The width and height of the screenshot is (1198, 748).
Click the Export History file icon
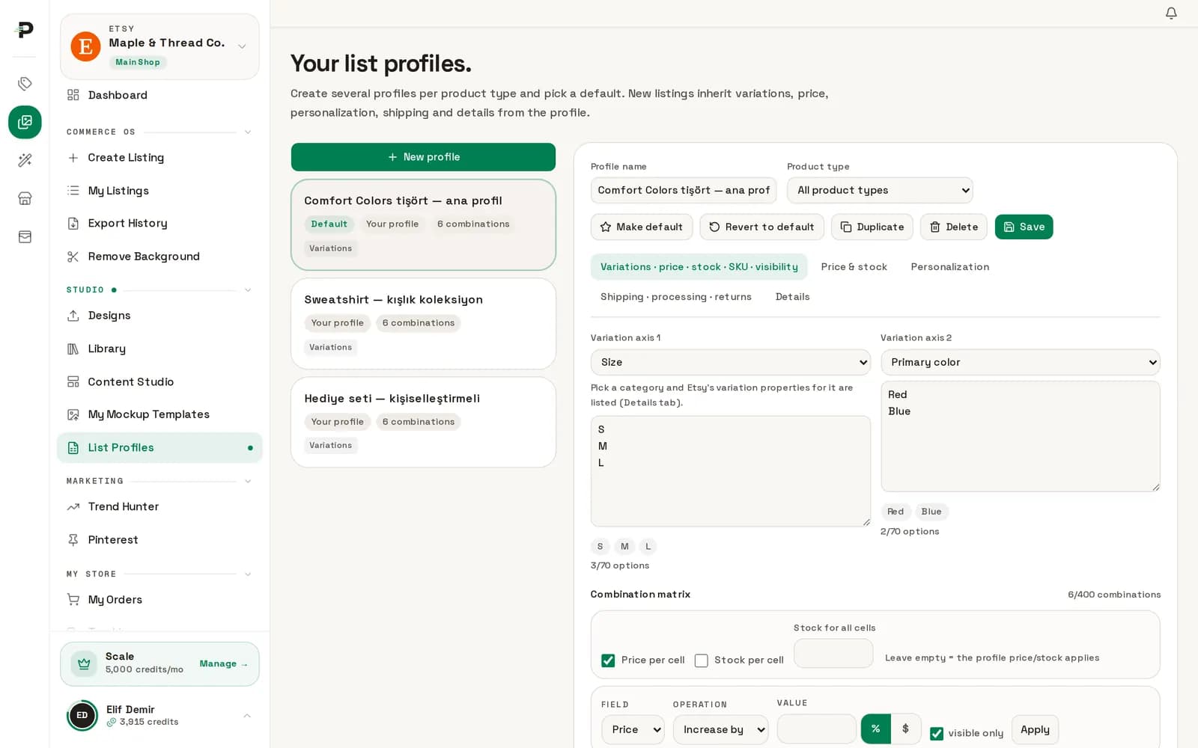(x=73, y=224)
